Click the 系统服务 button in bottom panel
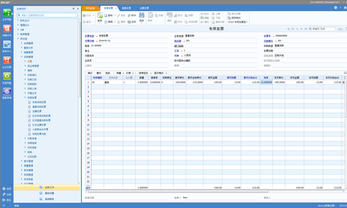This screenshot has width=347, height=208. [x=49, y=199]
